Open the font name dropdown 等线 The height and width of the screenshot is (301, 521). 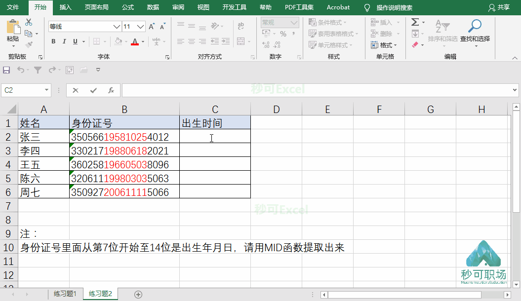coord(116,27)
